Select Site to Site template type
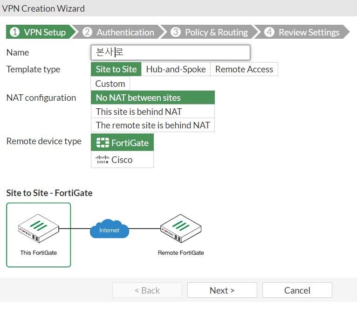 116,69
